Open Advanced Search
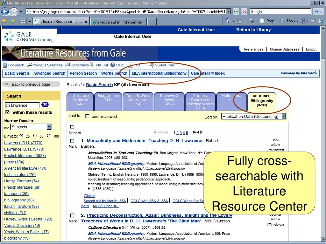 tap(49, 73)
